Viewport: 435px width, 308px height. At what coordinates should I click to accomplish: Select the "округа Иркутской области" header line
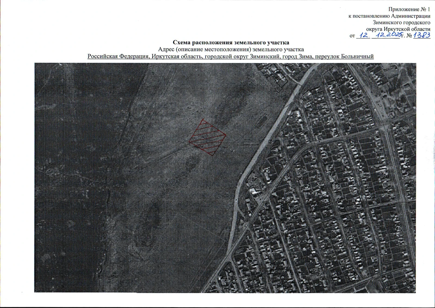(398, 29)
